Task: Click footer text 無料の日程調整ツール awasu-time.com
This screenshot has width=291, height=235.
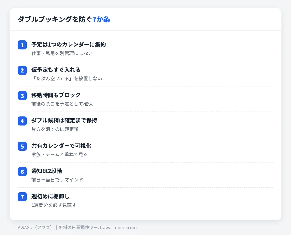Action: [x=98, y=228]
